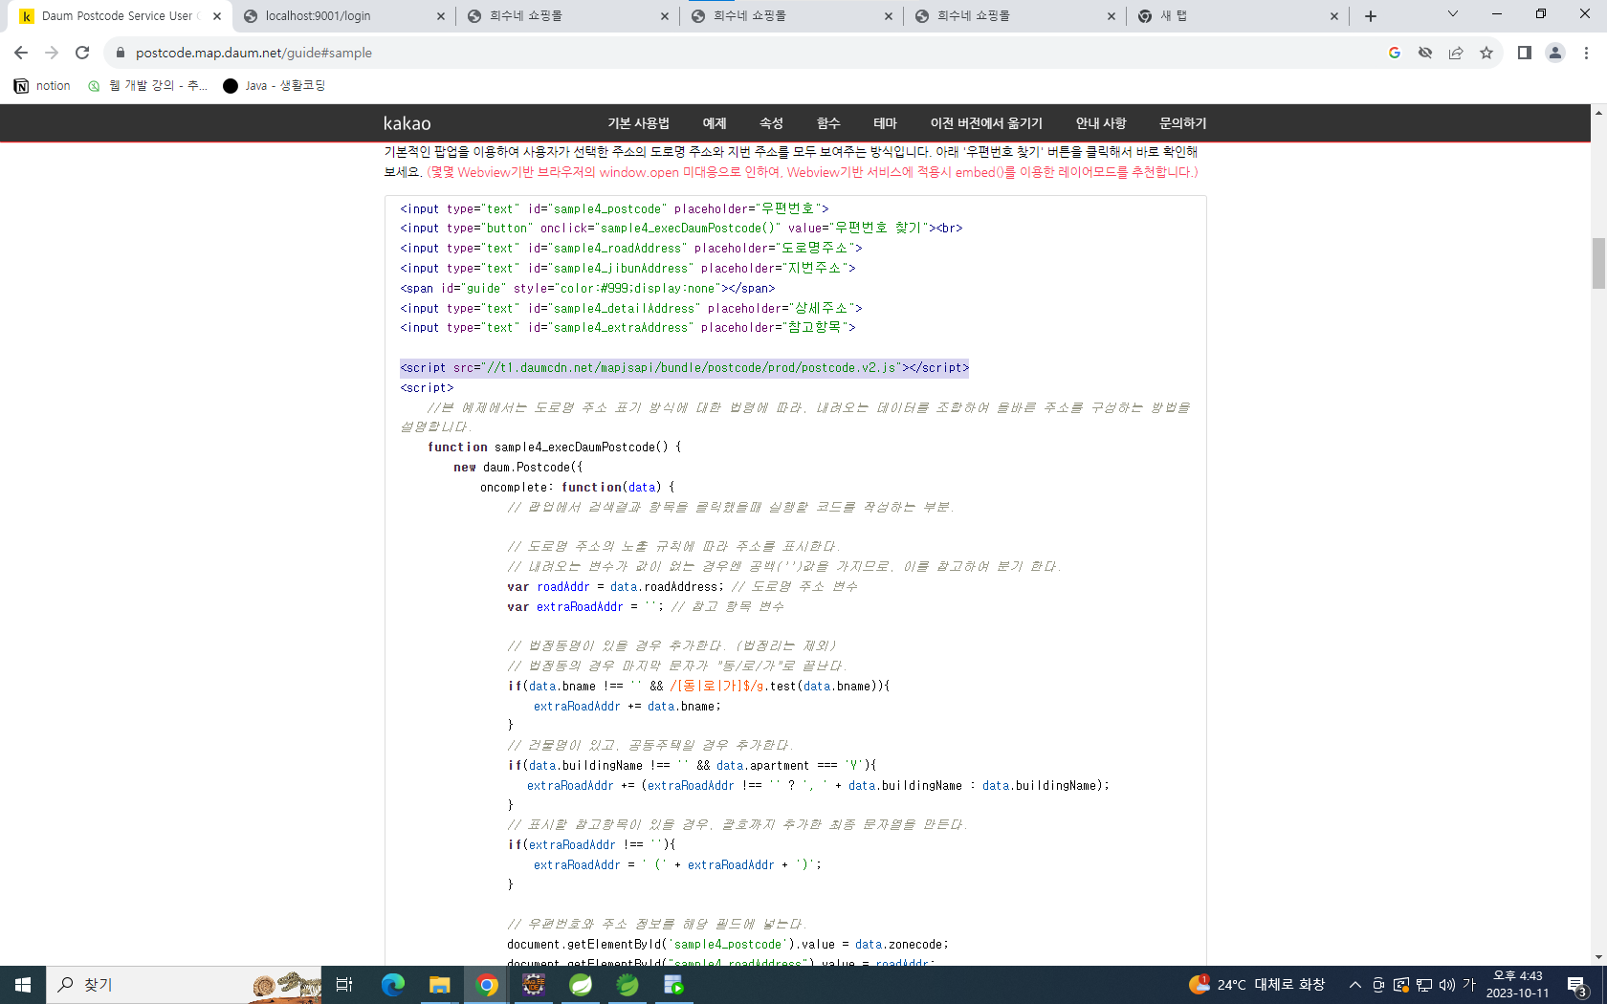Click the taskbar search box 찾기

click(185, 985)
